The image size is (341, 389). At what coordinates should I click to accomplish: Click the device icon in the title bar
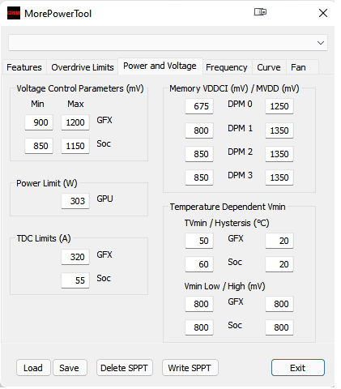click(x=260, y=12)
